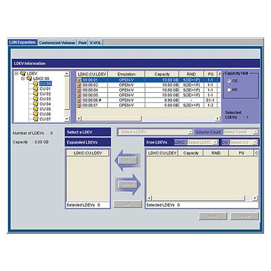
Task: Switch to the V-VOL tab
Action: [x=96, y=43]
